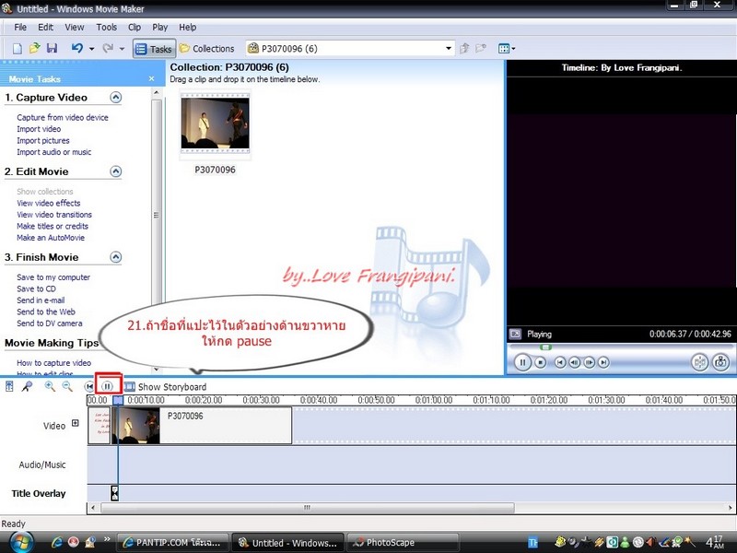Open View video effects link
Image resolution: width=737 pixels, height=553 pixels.
[49, 203]
